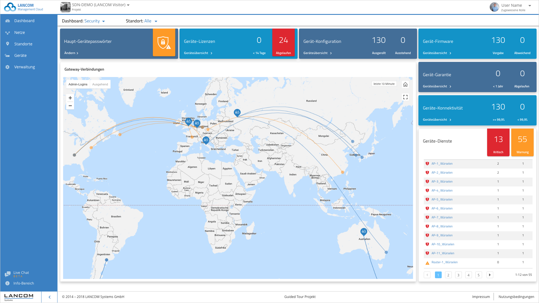Zoom out on the gateway map
Image resolution: width=539 pixels, height=303 pixels.
coord(70,106)
